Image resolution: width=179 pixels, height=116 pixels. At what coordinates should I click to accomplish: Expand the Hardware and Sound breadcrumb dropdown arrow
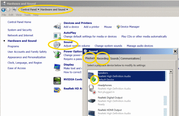(x=67, y=10)
